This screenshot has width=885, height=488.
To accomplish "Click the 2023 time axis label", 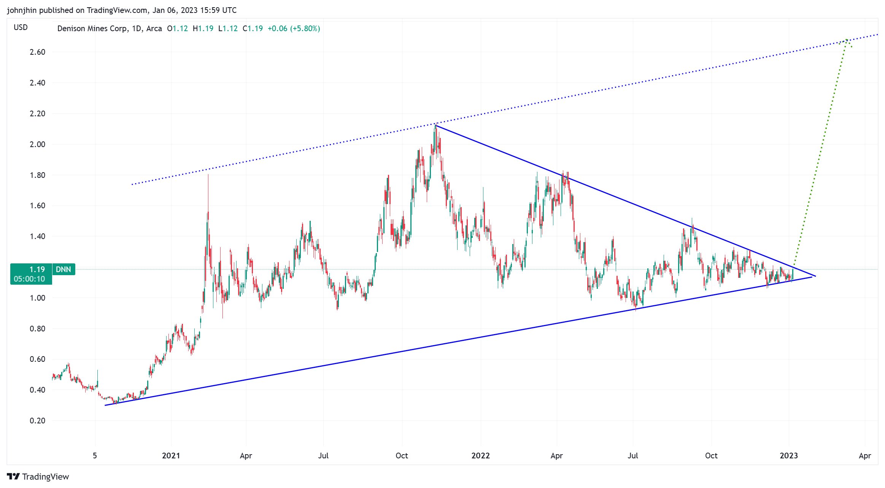I will pyautogui.click(x=788, y=455).
